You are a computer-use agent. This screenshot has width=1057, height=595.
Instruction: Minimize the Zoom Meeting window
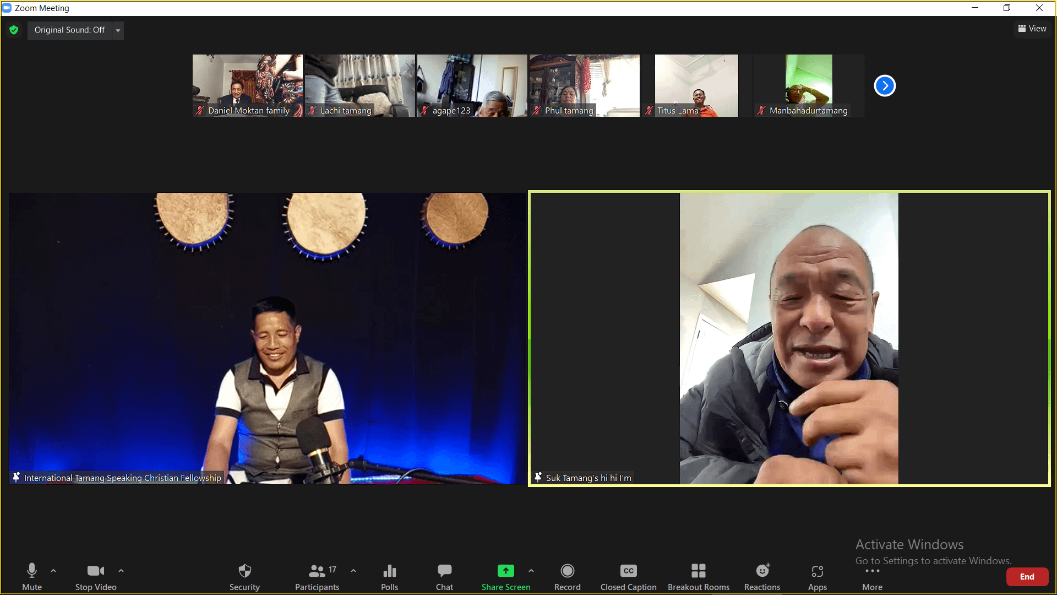point(975,8)
